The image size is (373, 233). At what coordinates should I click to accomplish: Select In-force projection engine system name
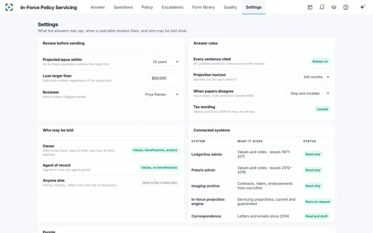tap(208, 202)
